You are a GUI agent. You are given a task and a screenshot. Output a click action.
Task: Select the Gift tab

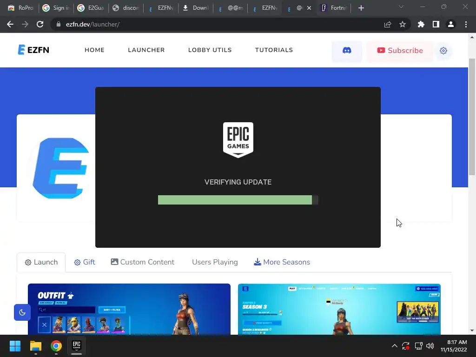tap(85, 262)
